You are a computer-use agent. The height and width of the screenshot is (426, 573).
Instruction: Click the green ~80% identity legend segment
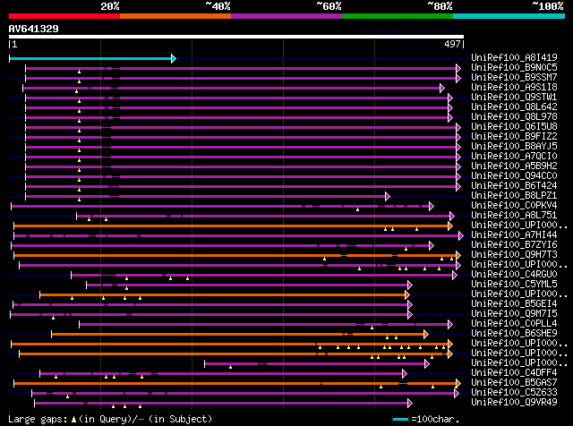point(398,16)
